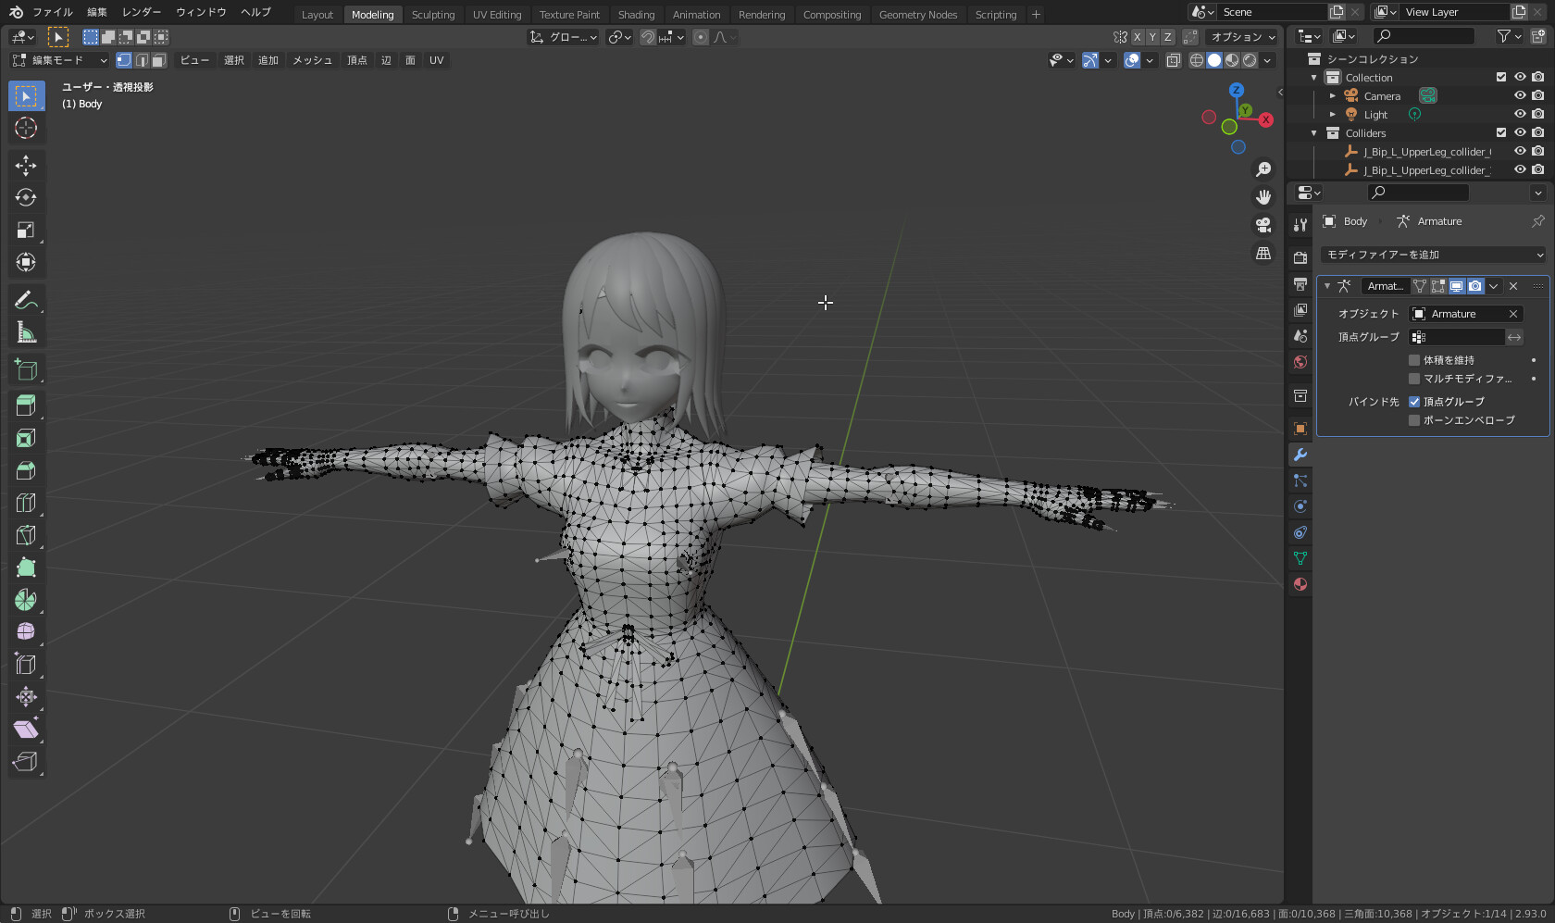Select the Shrink/Fatten tool
Viewport: 1555px width, 923px height.
click(26, 697)
